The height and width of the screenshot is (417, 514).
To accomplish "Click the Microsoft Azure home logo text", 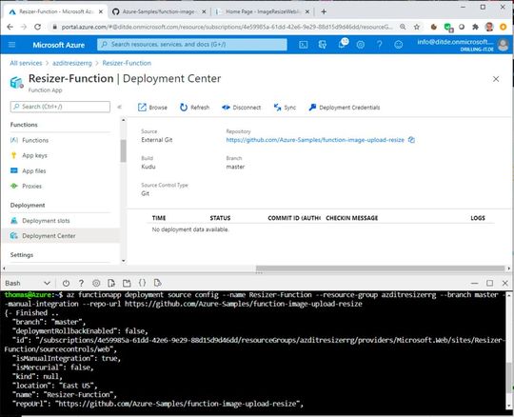I will tap(58, 45).
